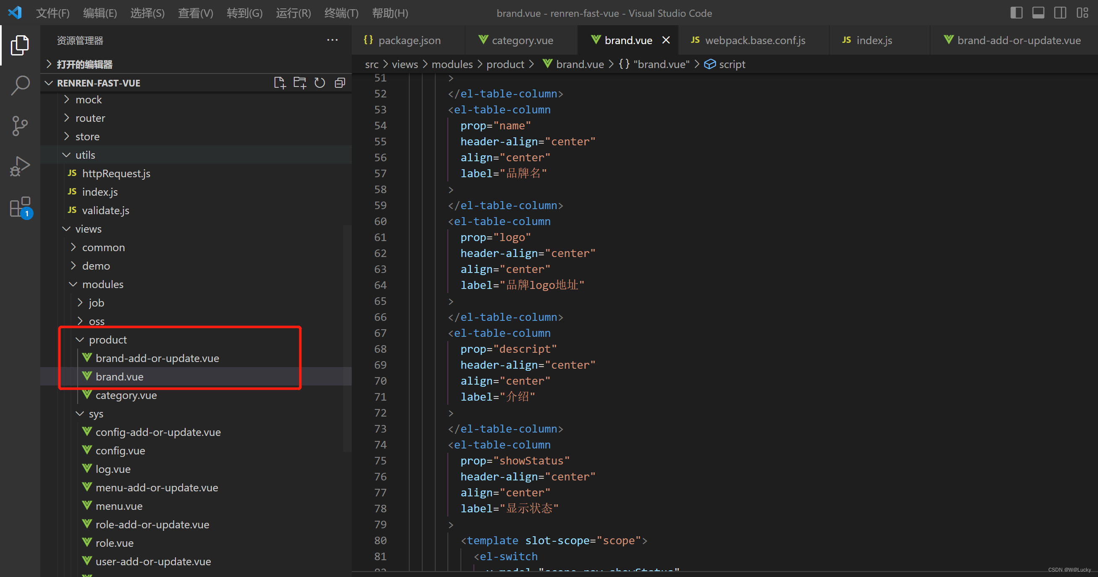Screen dimensions: 1098x577
Task: Collapse the product folder
Action: click(x=107, y=340)
